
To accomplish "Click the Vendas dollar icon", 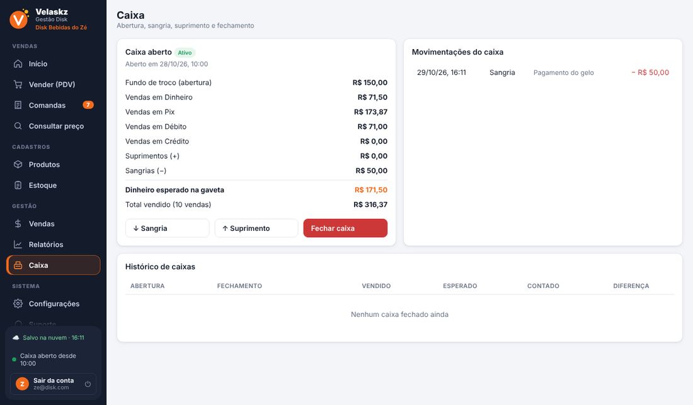I will [18, 223].
